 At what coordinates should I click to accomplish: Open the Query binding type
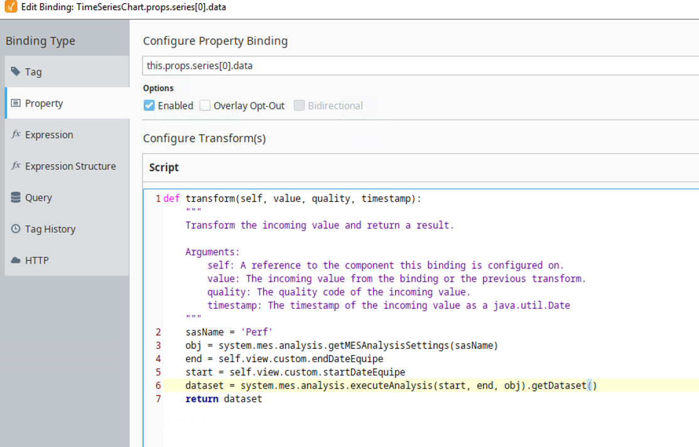point(67,197)
